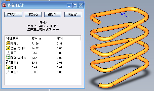Select the 切除-拉伸1 cut-extrude icon
154x91 pixels.
click(8, 48)
